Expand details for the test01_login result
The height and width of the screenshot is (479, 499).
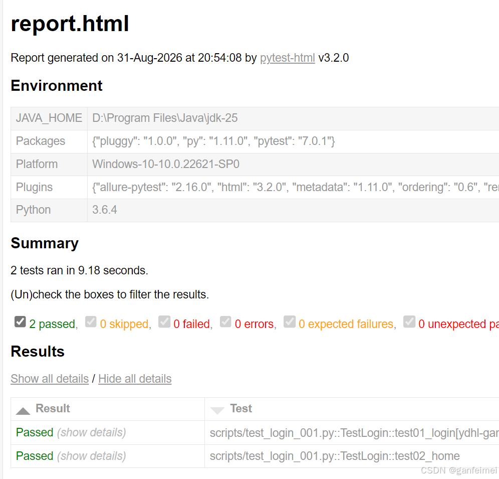click(92, 432)
